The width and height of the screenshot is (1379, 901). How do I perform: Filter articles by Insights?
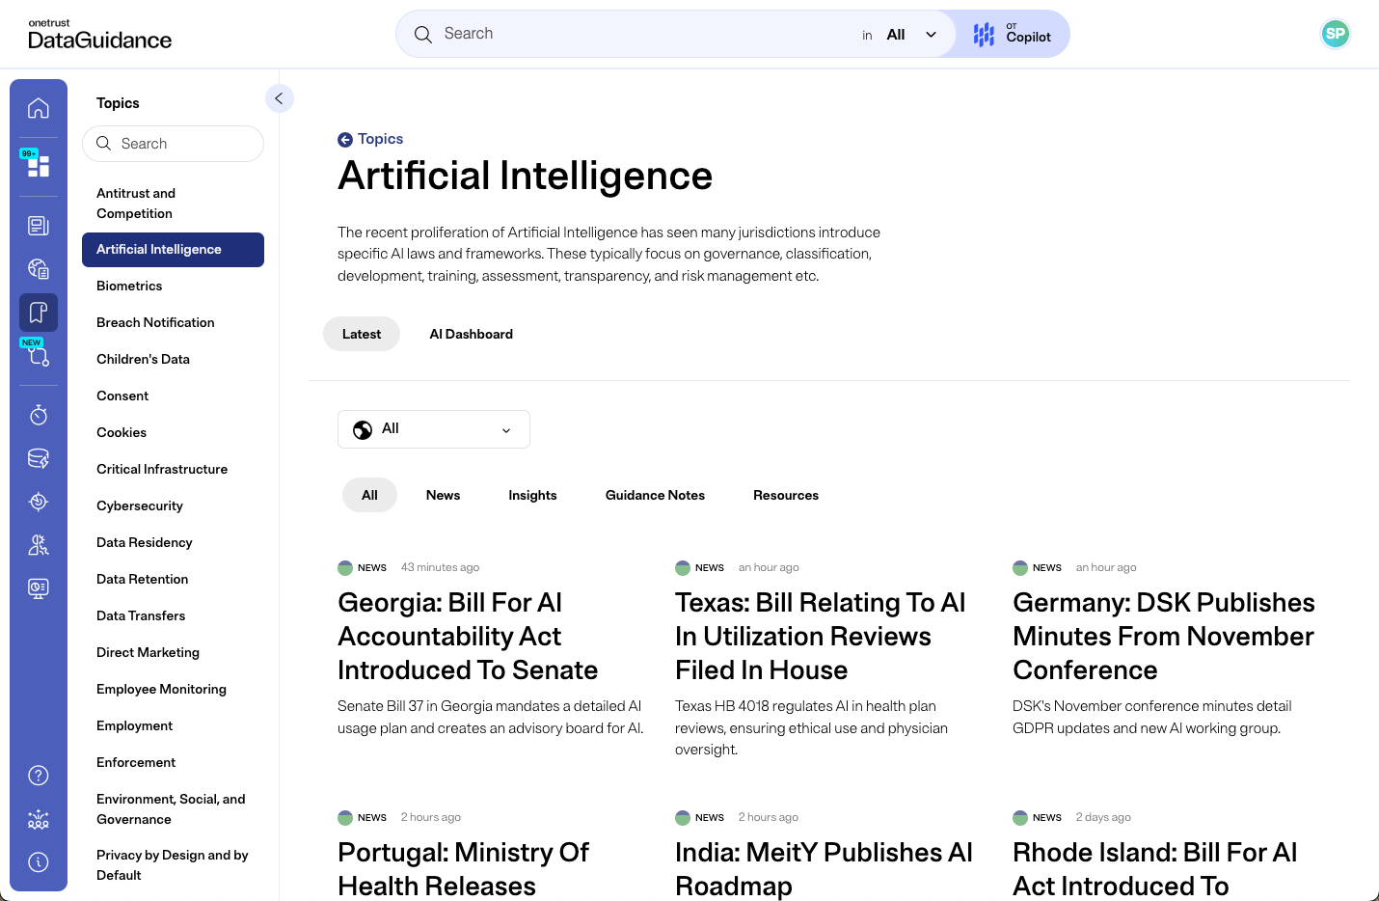pyautogui.click(x=532, y=495)
